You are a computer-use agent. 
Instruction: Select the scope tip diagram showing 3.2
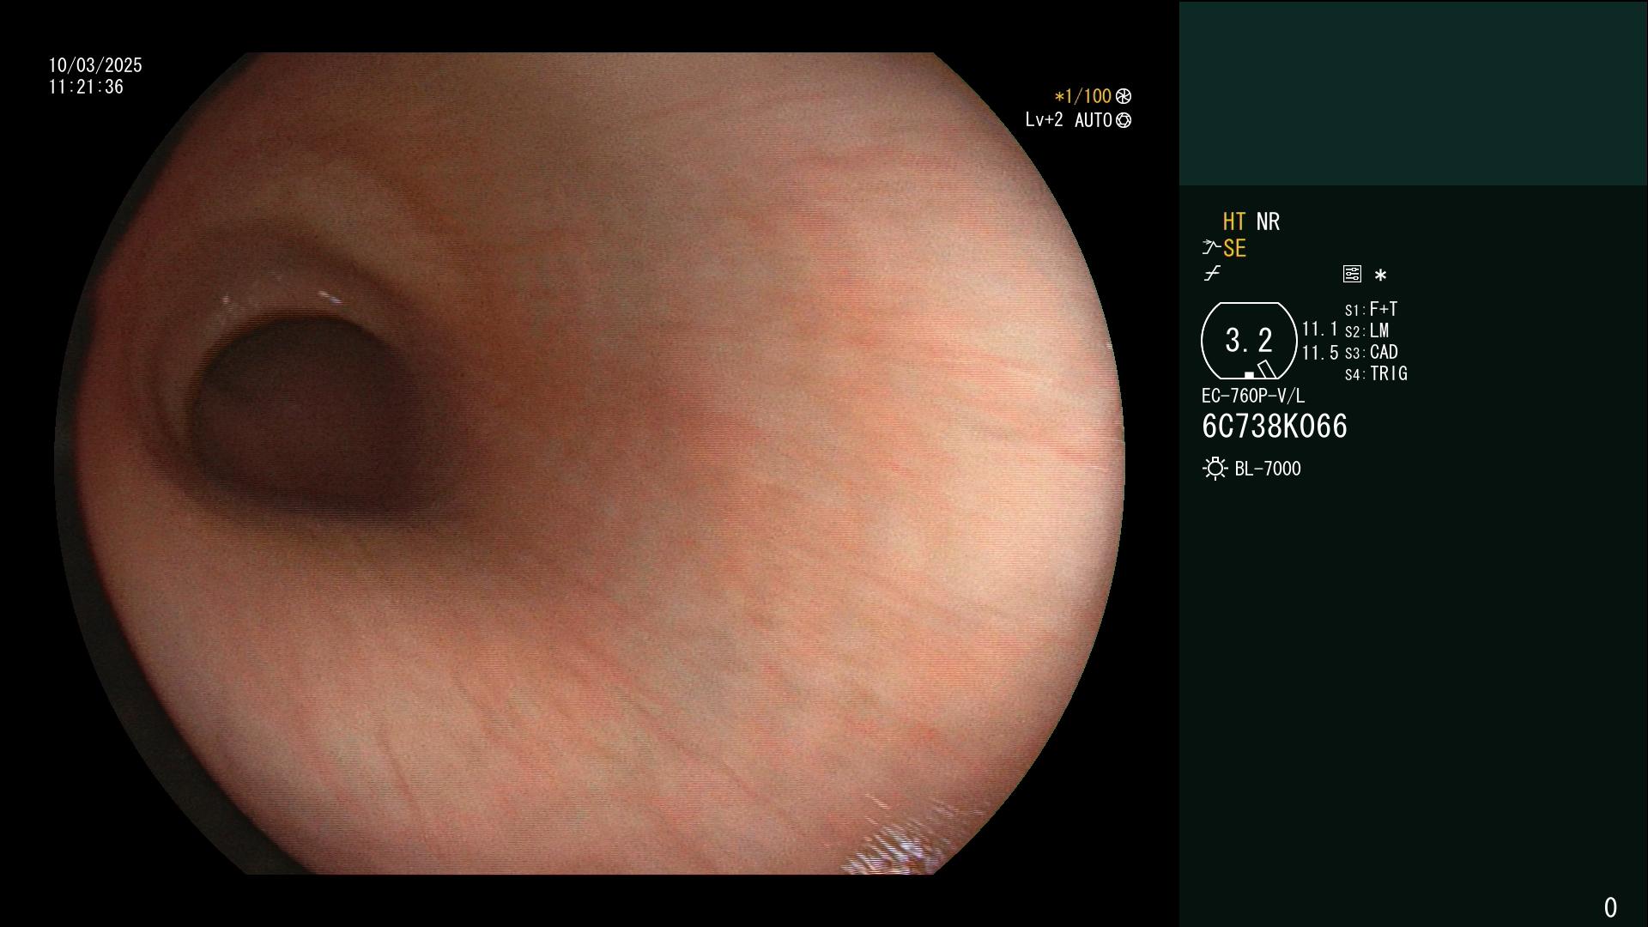click(1249, 341)
